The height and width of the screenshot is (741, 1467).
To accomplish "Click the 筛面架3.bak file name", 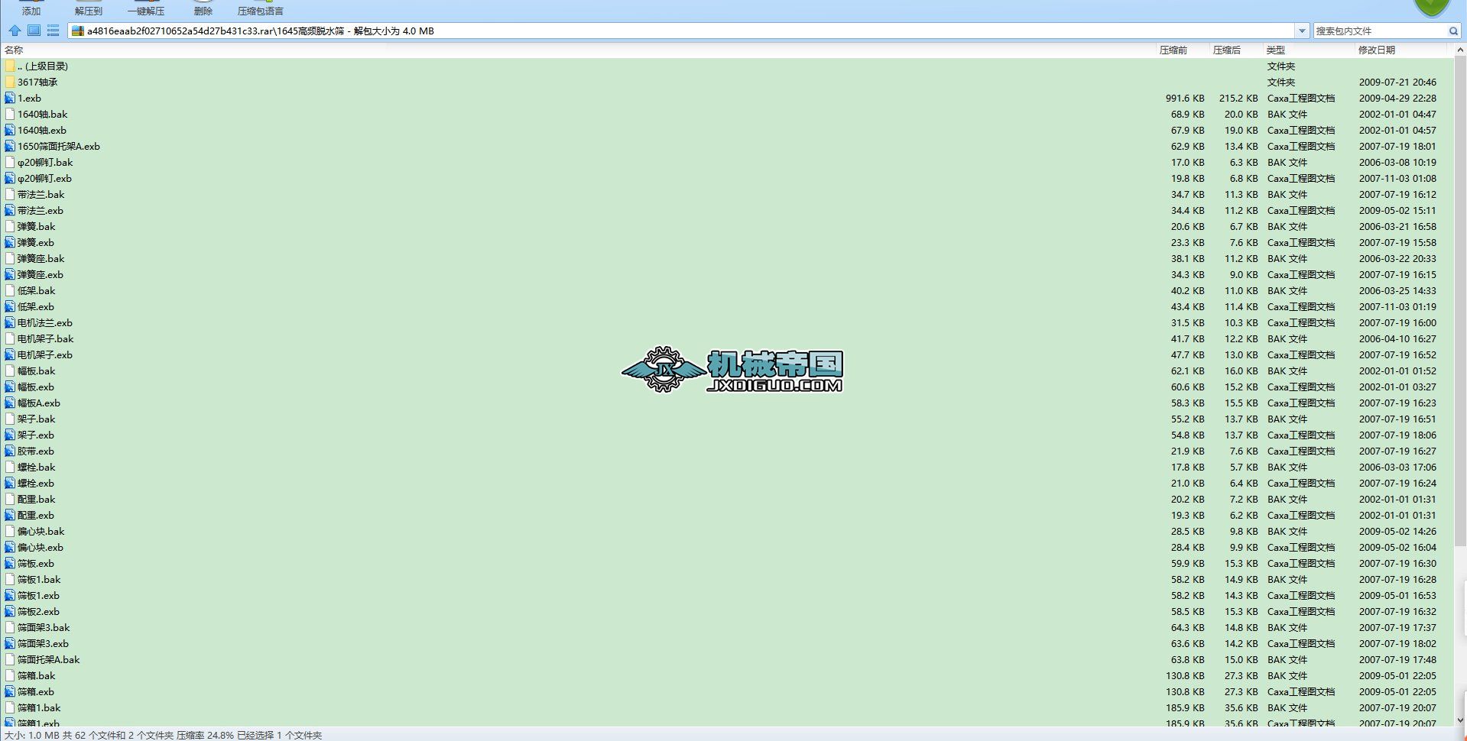I will pyautogui.click(x=43, y=627).
